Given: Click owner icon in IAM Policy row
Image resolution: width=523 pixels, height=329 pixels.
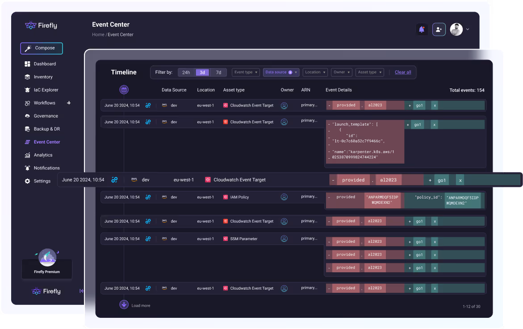Looking at the screenshot, I should point(284,197).
